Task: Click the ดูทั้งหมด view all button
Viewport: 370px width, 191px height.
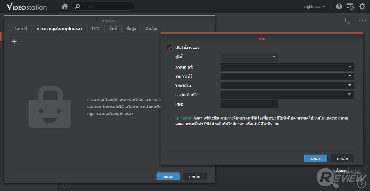Action: pyautogui.click(x=340, y=171)
